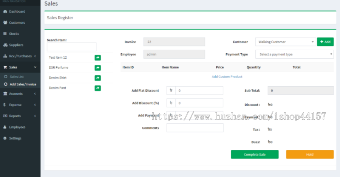Click the Dashboard icon in sidebar
340x177 pixels.
coord(5,11)
